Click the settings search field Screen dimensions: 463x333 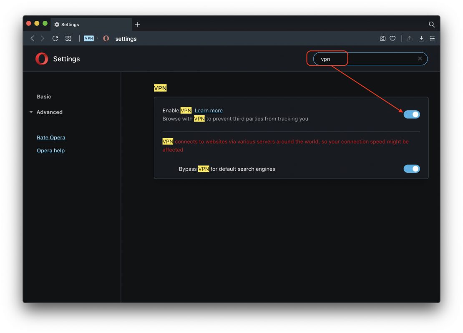(x=370, y=59)
